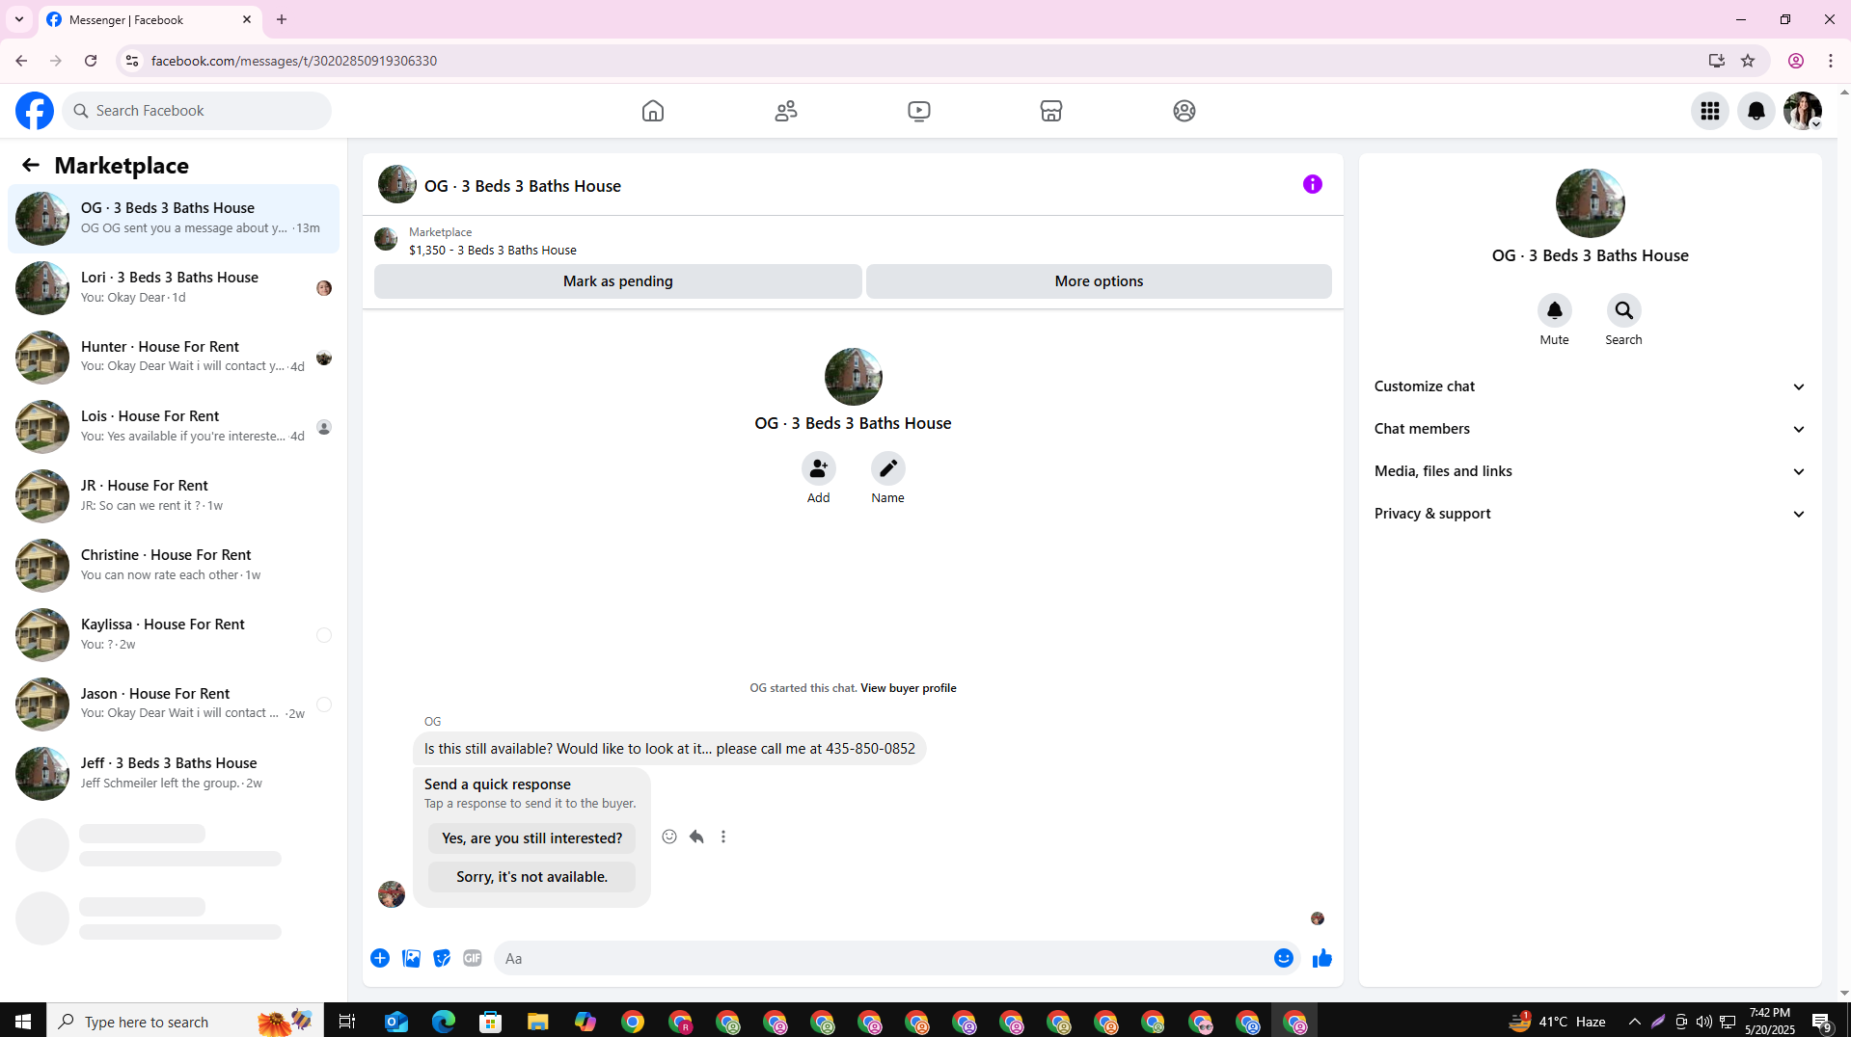Screen dimensions: 1851x1037
Task: Open Microsoft Edge from taskbar
Action: pos(444,1022)
